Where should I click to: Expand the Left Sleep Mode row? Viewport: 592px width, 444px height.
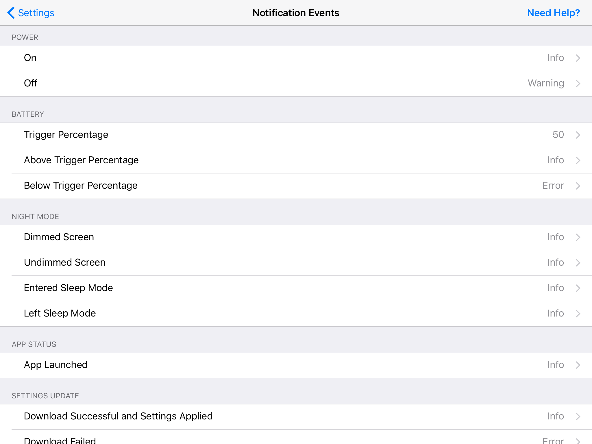(578, 313)
